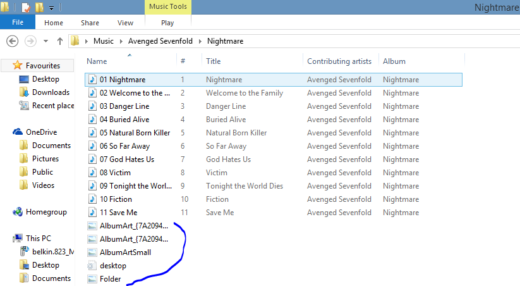Select the 07 God Hates Us file icon
This screenshot has width=520, height=286.
[x=92, y=159]
